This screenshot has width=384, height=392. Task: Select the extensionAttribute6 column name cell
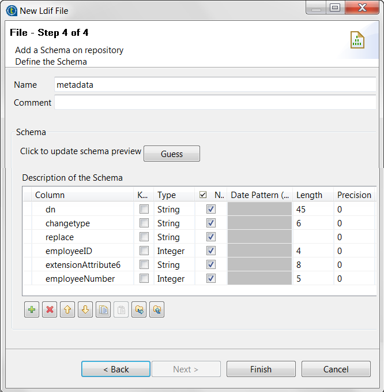[82, 265]
